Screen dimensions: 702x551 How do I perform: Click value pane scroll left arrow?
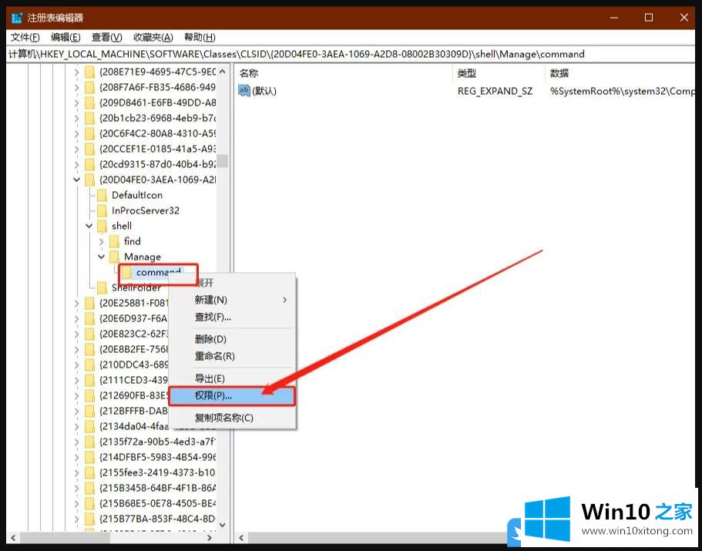tap(241, 538)
